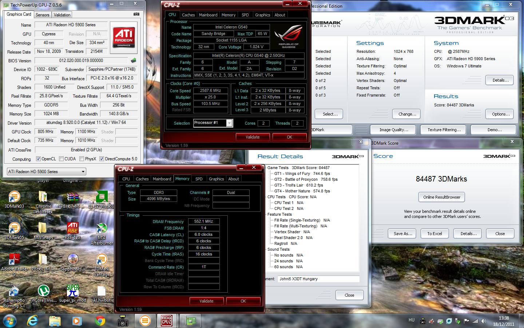Click the BIOS save icon in GPU-Z
Viewport: 524px width, 328px height.
[x=134, y=60]
